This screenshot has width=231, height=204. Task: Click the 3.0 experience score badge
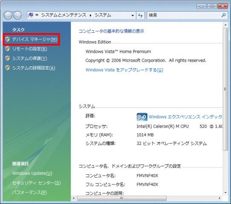pyautogui.click(x=142, y=117)
